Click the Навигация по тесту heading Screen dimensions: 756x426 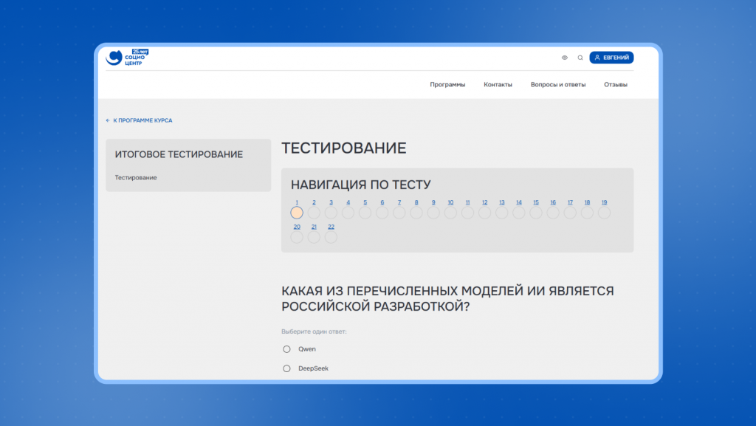click(x=360, y=185)
